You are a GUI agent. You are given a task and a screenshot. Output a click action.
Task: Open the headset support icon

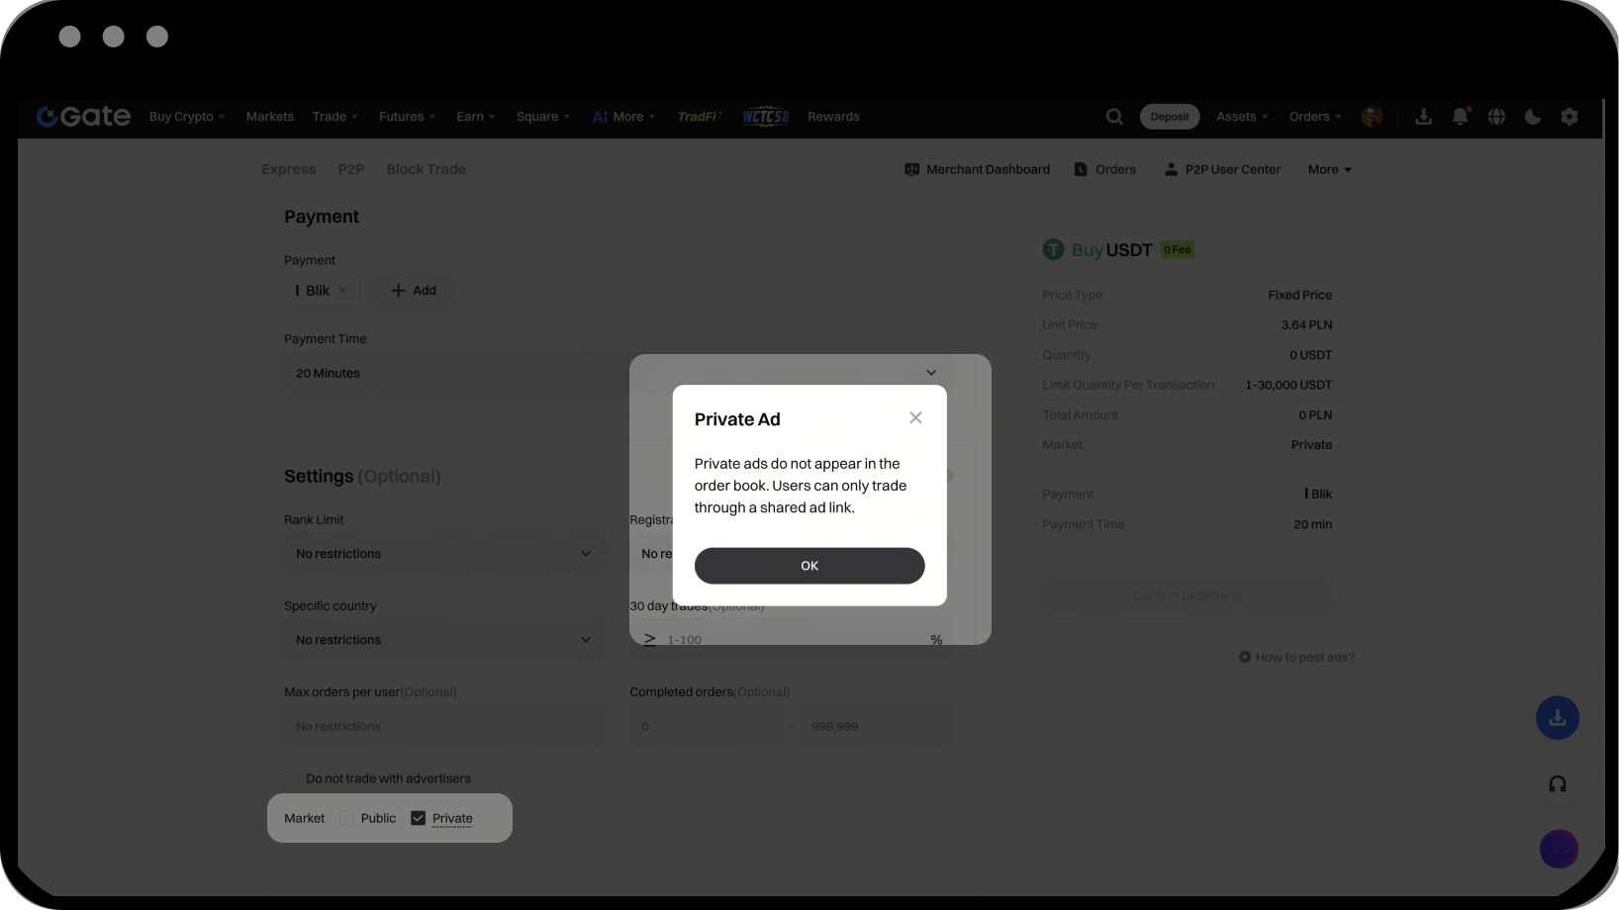(x=1557, y=784)
